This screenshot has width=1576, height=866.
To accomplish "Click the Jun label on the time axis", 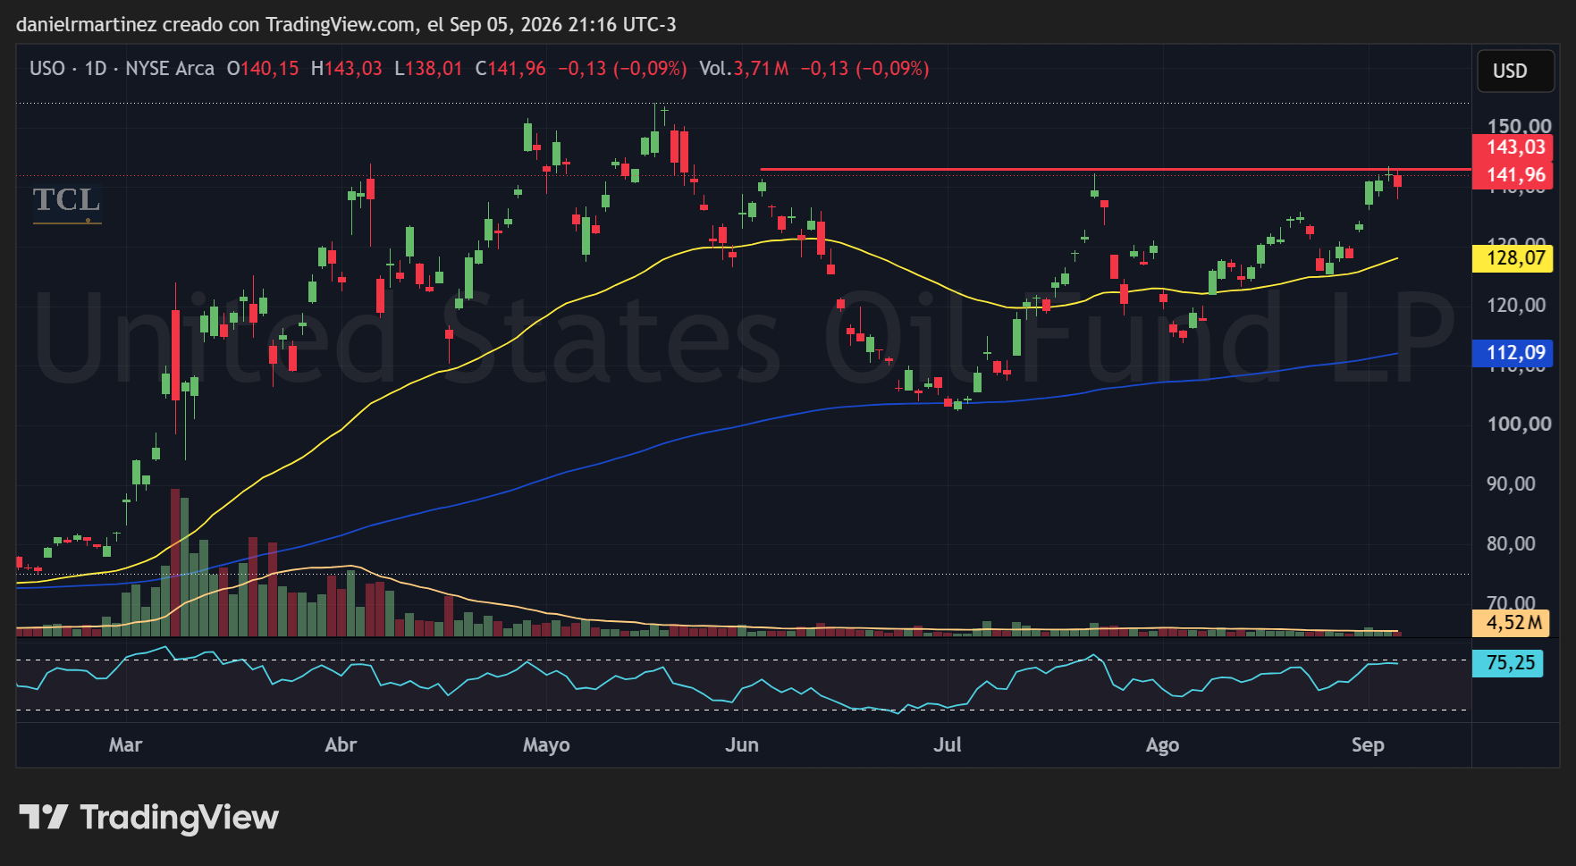I will coord(741,744).
